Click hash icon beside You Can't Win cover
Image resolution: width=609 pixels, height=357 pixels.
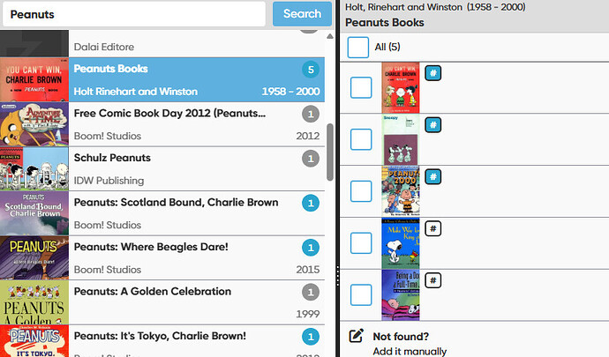(433, 73)
